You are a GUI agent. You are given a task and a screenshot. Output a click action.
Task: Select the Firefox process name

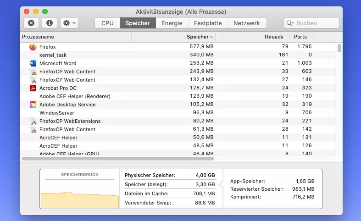[47, 47]
